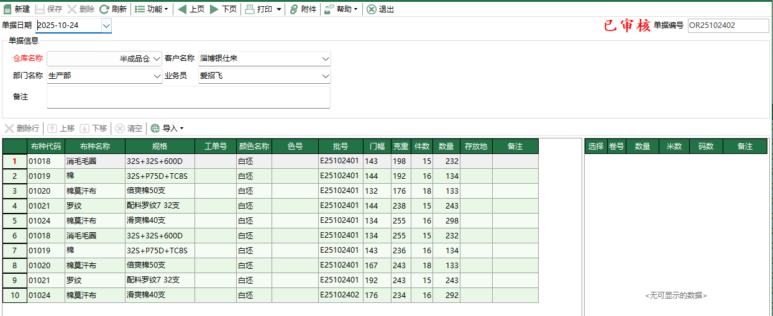Click cell 罗纹 in row 4
Viewport: 773px width, 316px height.
click(95, 206)
